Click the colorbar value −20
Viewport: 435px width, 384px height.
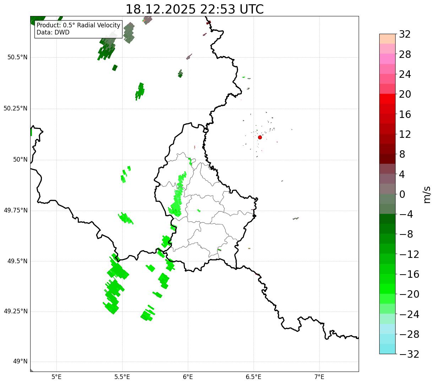(x=409, y=294)
